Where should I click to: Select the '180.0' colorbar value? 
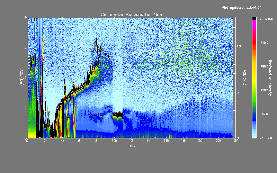[265, 66]
